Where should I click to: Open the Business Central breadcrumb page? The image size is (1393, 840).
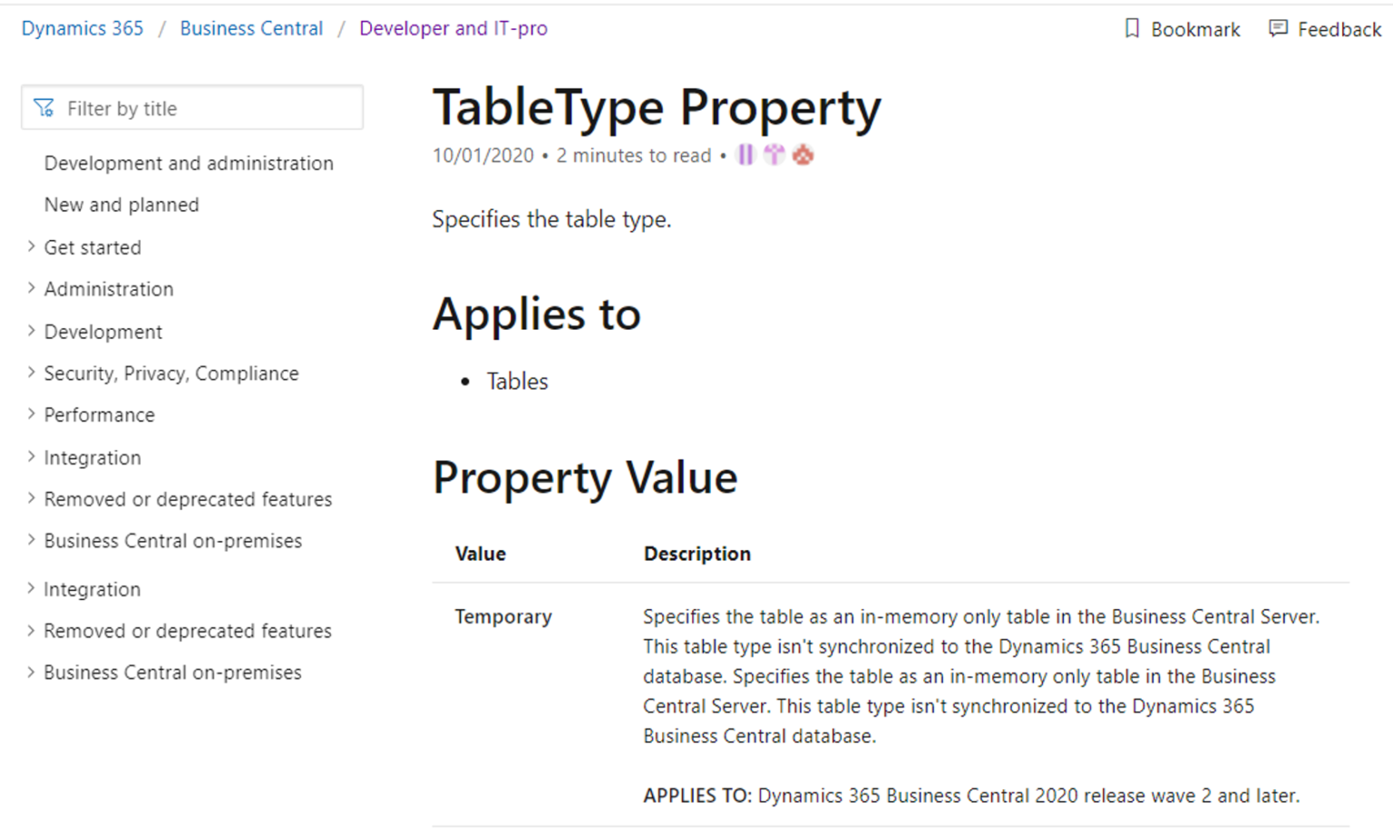click(251, 28)
